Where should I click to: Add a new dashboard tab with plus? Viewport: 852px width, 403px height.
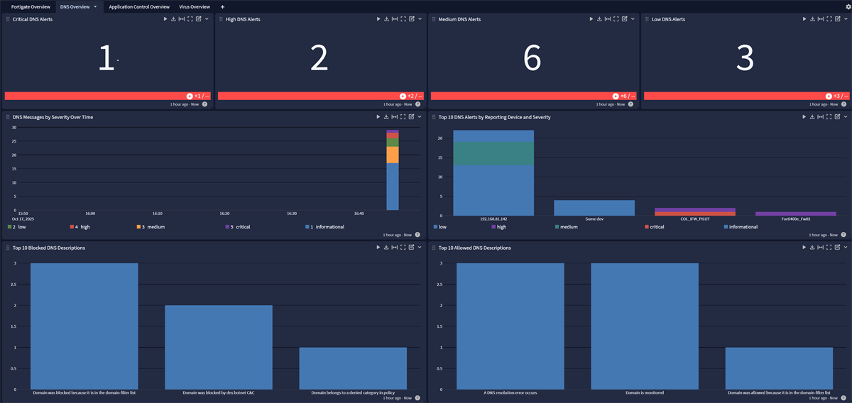point(222,6)
